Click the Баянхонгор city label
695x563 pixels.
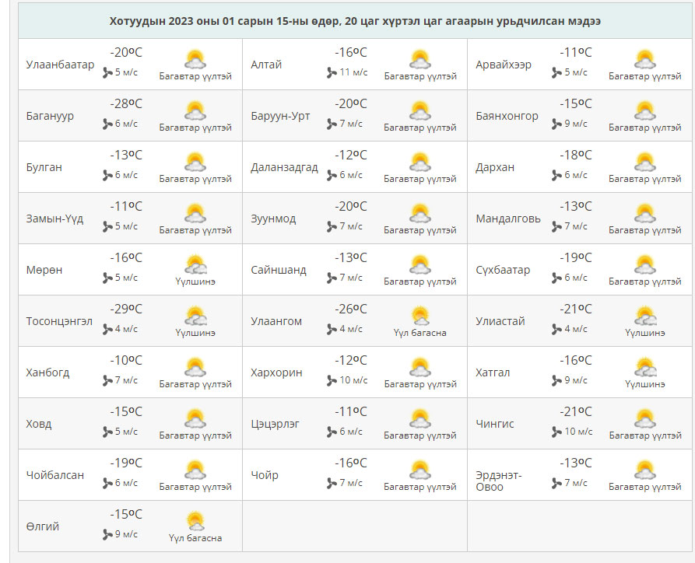click(507, 116)
